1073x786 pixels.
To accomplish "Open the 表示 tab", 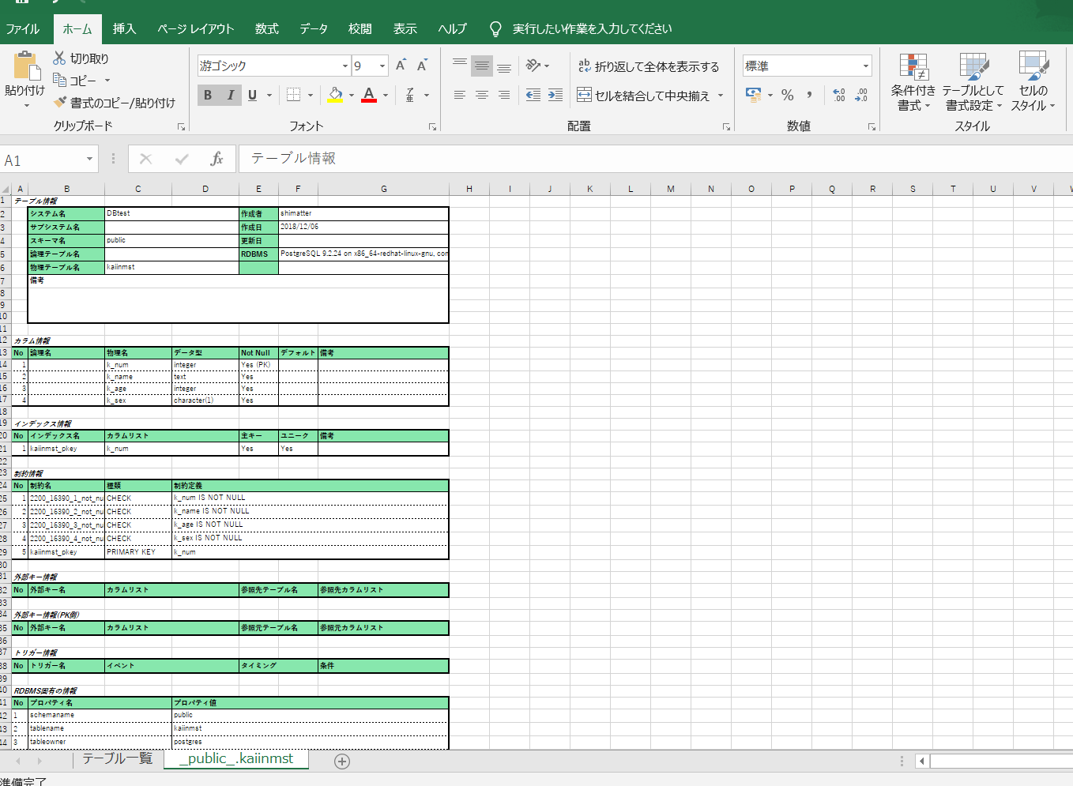I will click(x=405, y=29).
